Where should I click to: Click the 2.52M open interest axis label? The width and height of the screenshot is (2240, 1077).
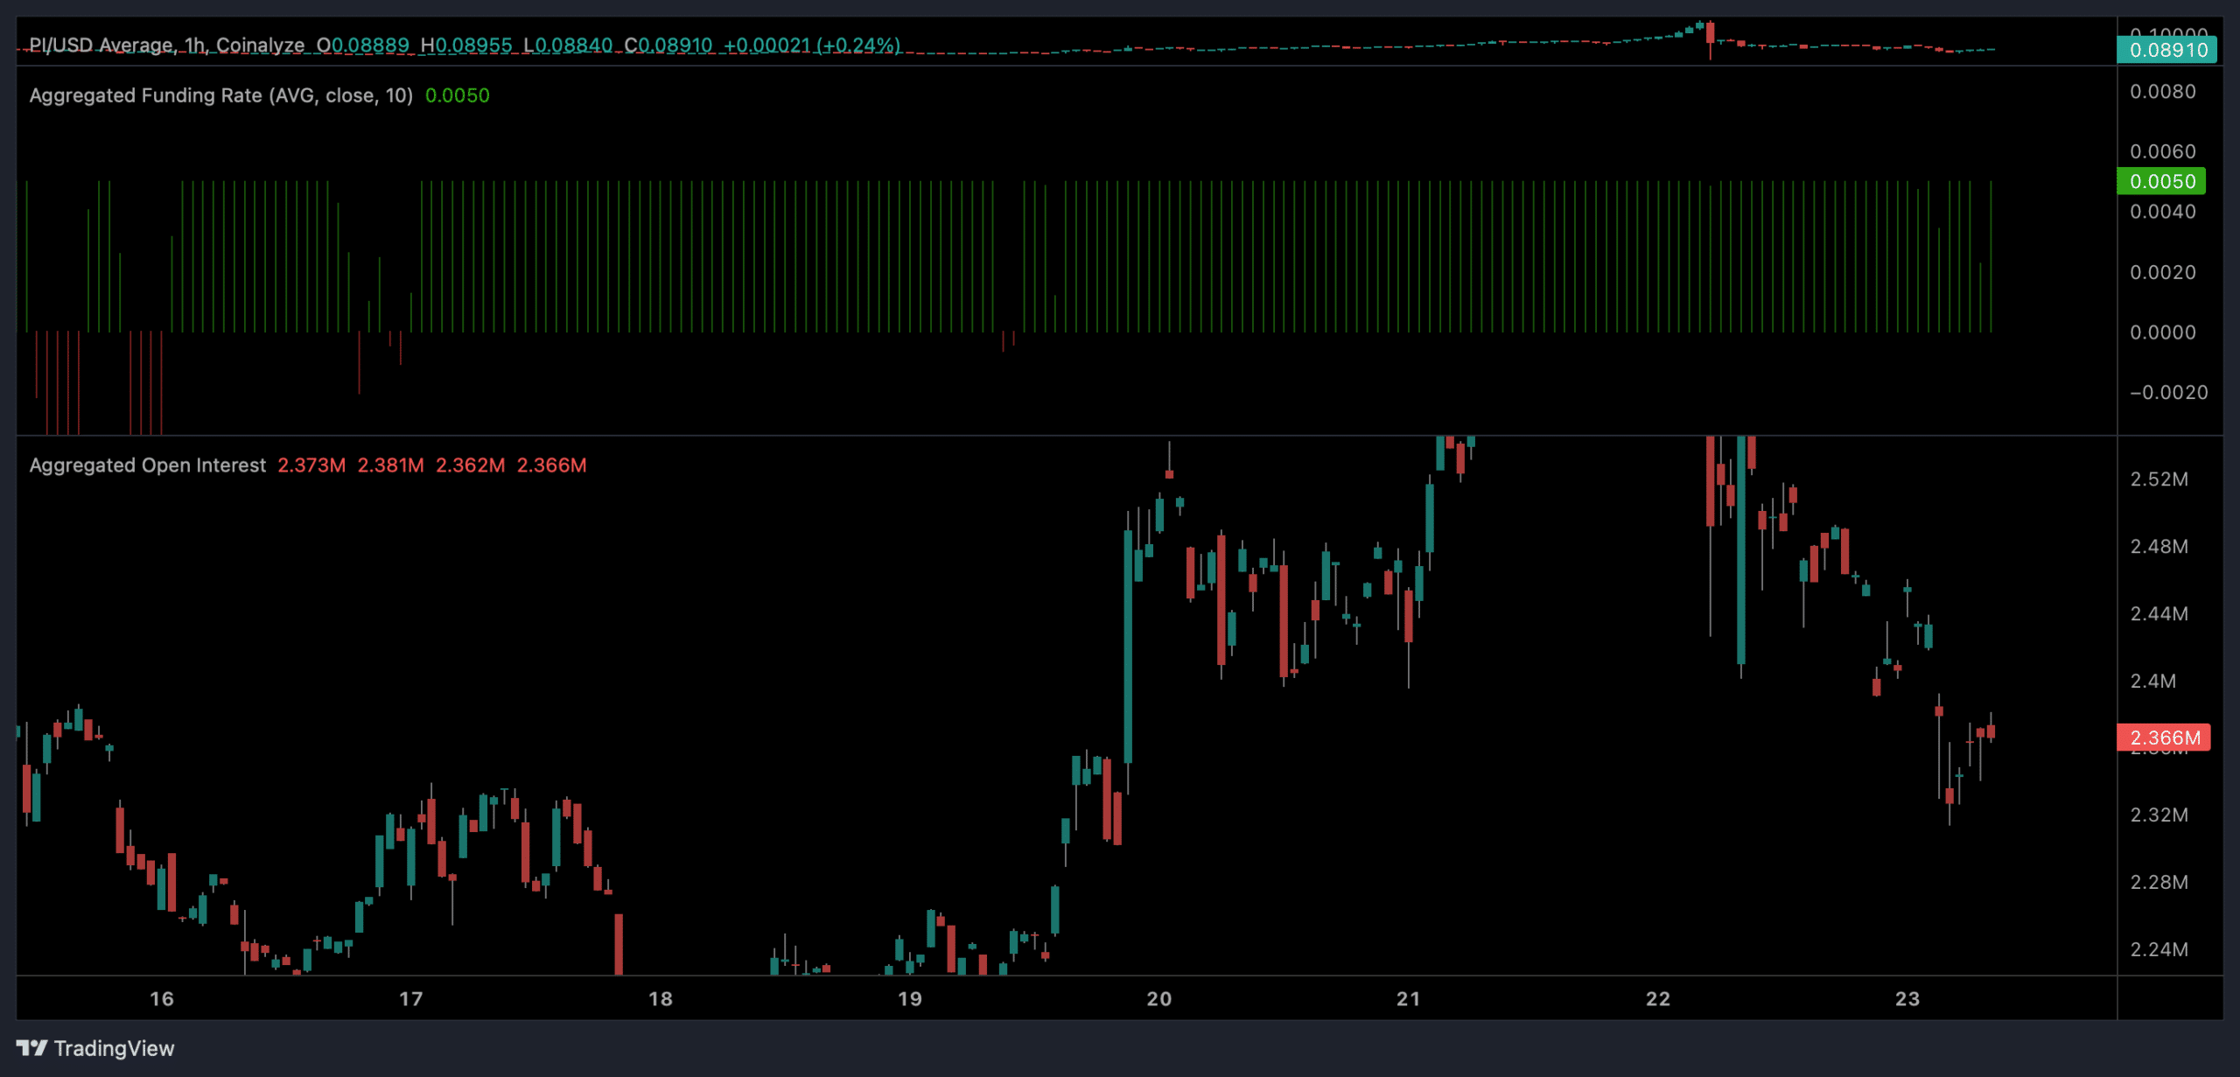click(x=2159, y=479)
